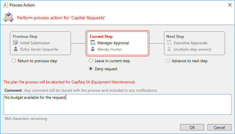Choose Leave in current step
Viewport: 235px width, 134px height.
pyautogui.click(x=91, y=61)
